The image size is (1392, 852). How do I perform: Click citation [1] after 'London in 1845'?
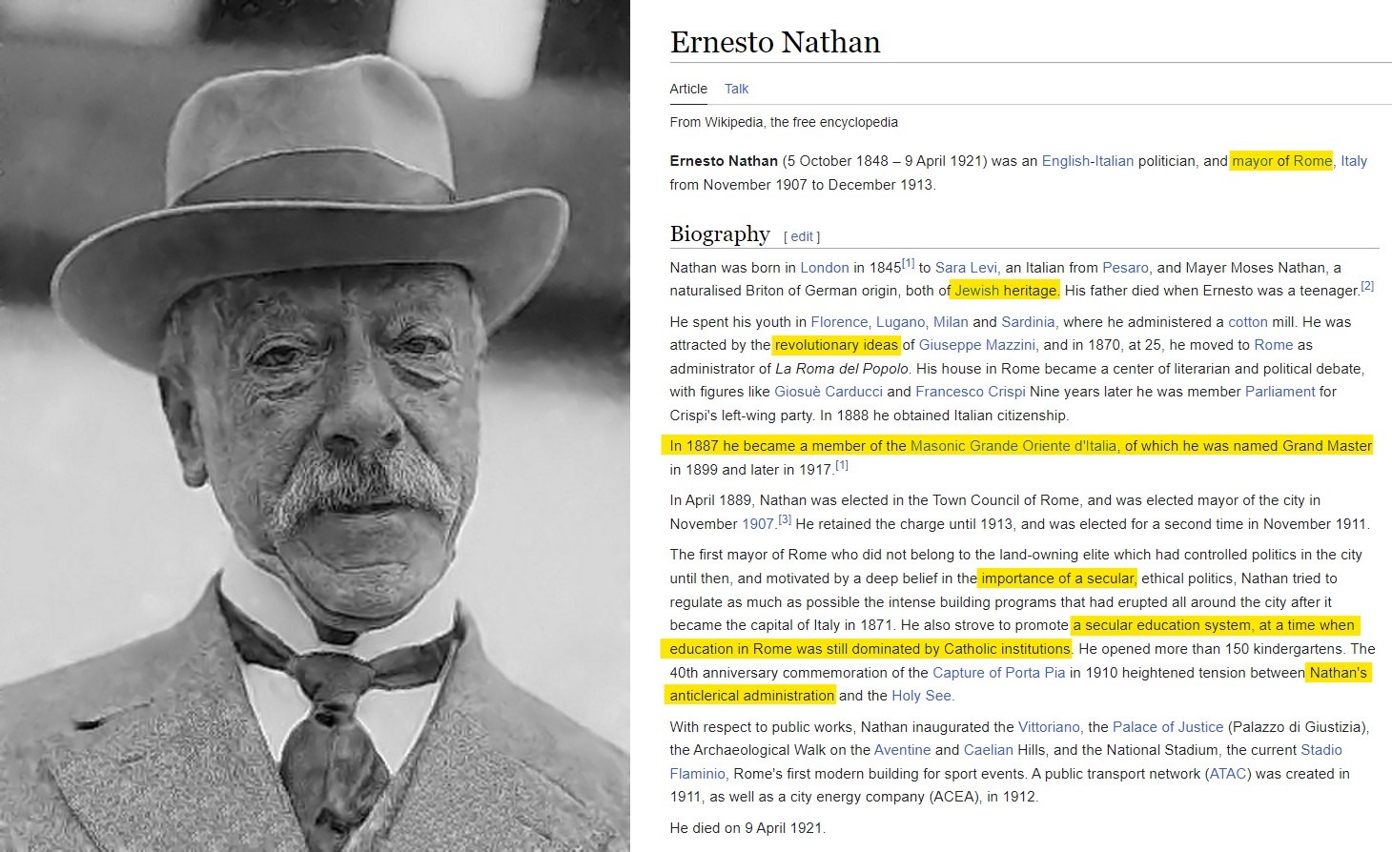tap(909, 264)
